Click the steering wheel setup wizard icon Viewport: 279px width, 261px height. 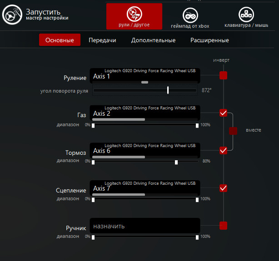click(10, 15)
